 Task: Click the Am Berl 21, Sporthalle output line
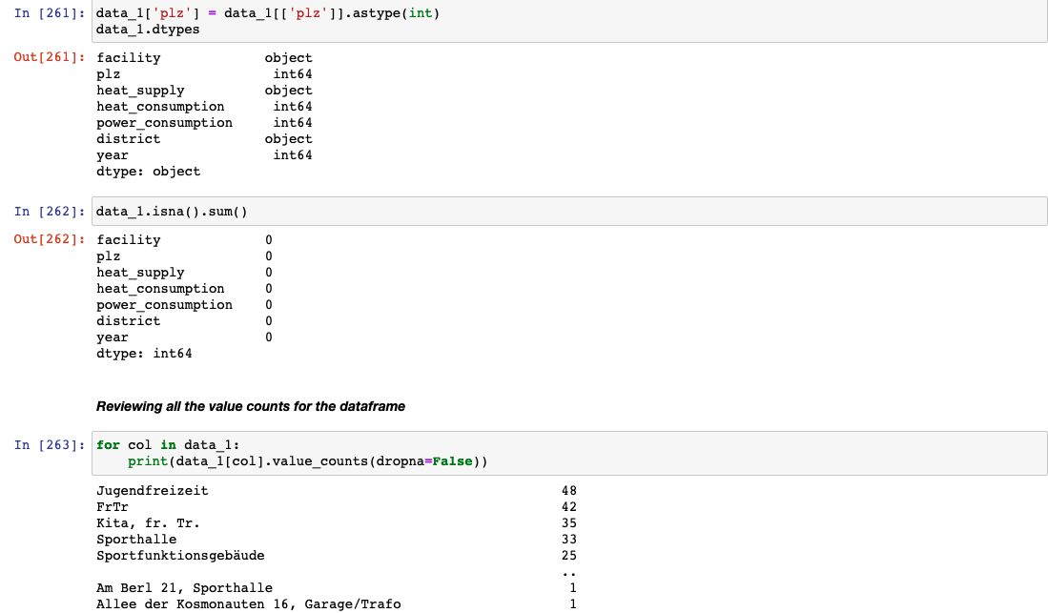(x=184, y=587)
